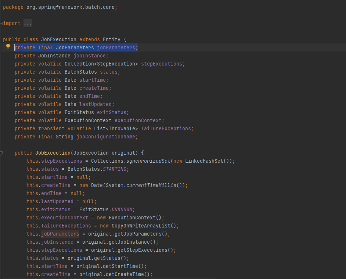Click the synchronizedSet method call
The width and height of the screenshot is (346, 279).
pos(148,161)
